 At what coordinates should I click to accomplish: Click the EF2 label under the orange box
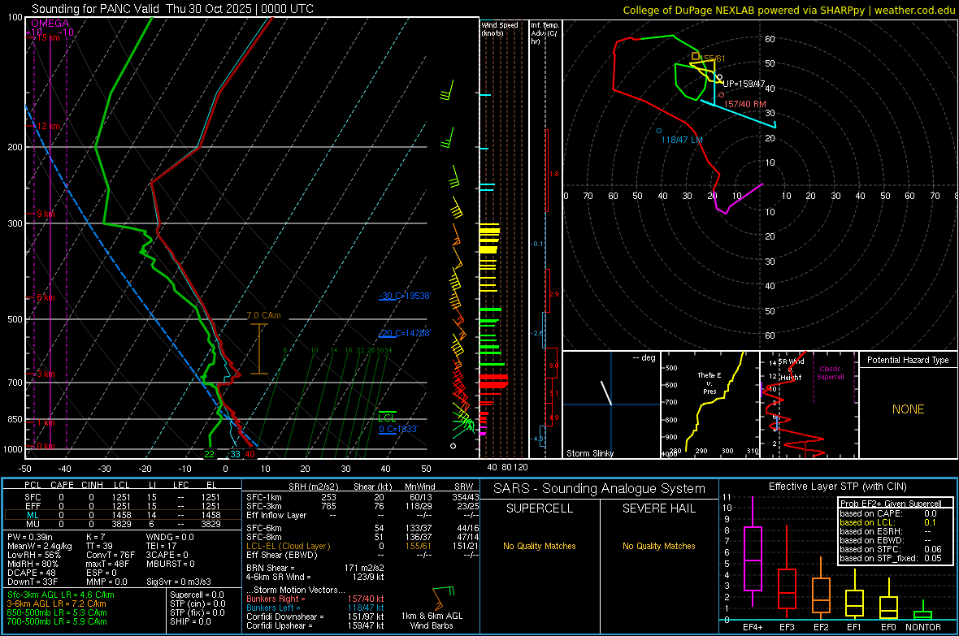pos(821,627)
